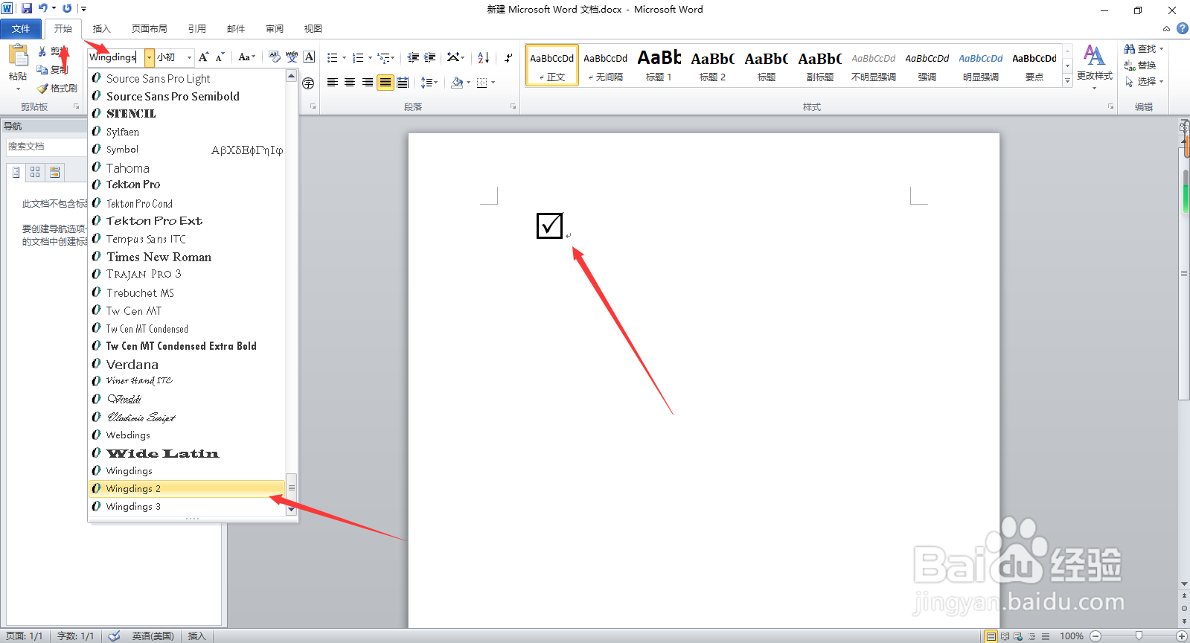Click the Multilevel list icon
Image resolution: width=1190 pixels, height=643 pixels.
coord(383,57)
